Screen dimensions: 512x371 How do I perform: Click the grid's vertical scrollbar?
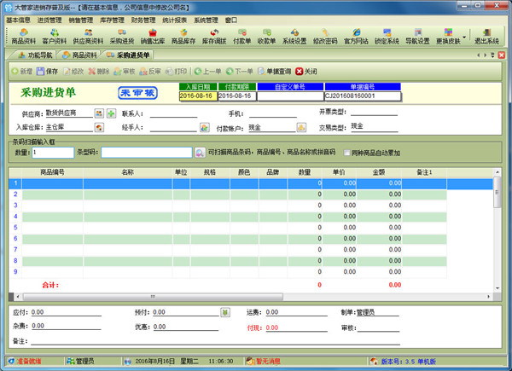[497, 230]
